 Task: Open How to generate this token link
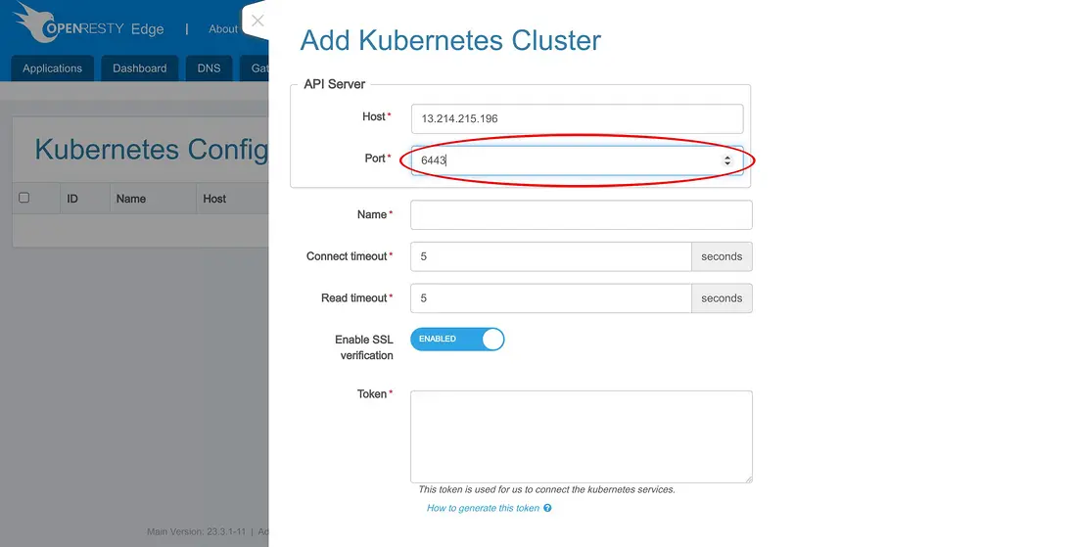483,509
